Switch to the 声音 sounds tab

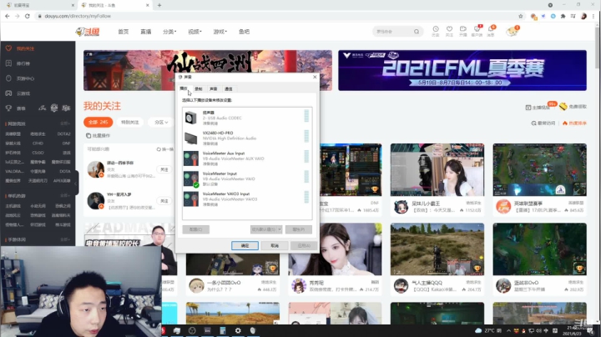213,89
